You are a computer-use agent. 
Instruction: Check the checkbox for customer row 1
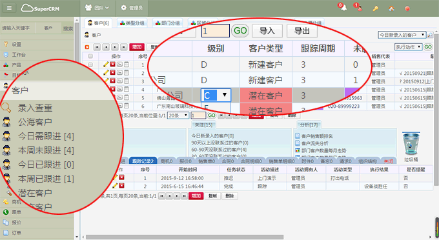tap(90, 65)
